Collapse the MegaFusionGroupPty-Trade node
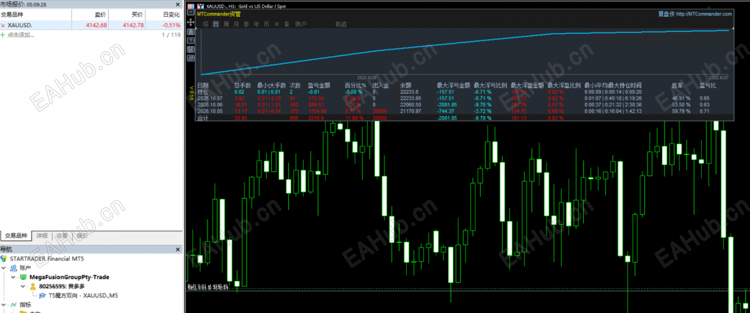Screen dimensions: 750x313 [x=14, y=277]
